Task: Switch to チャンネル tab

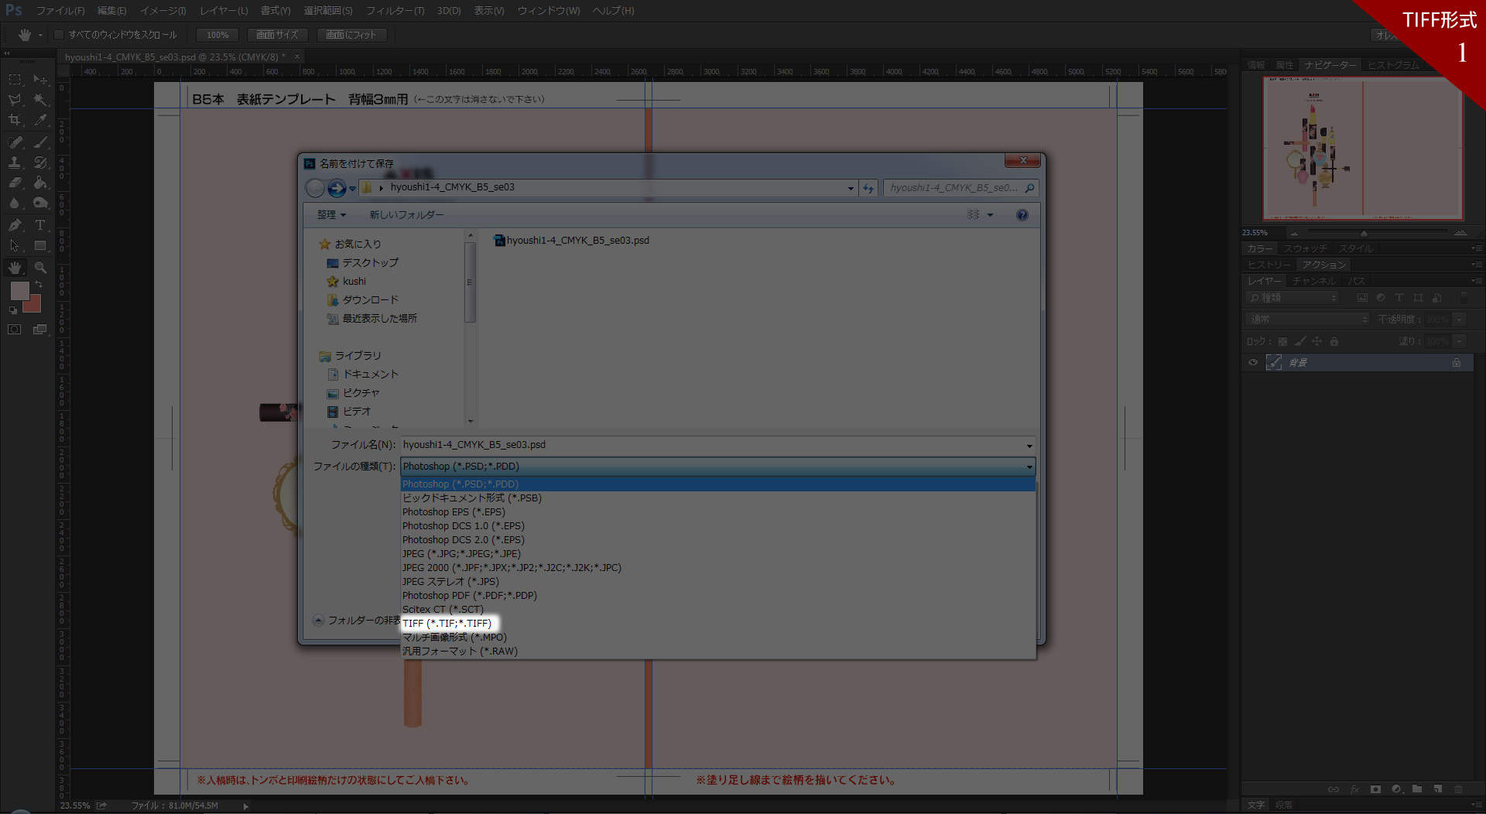Action: [x=1313, y=281]
